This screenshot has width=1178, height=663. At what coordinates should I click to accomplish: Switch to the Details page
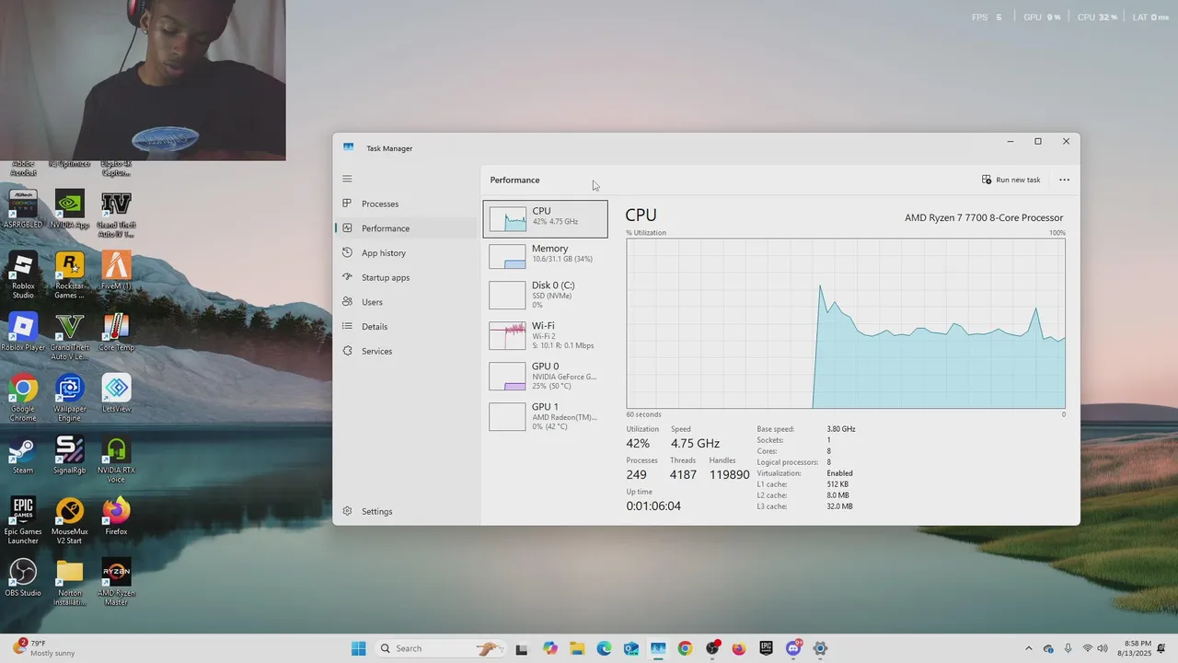coord(406,327)
